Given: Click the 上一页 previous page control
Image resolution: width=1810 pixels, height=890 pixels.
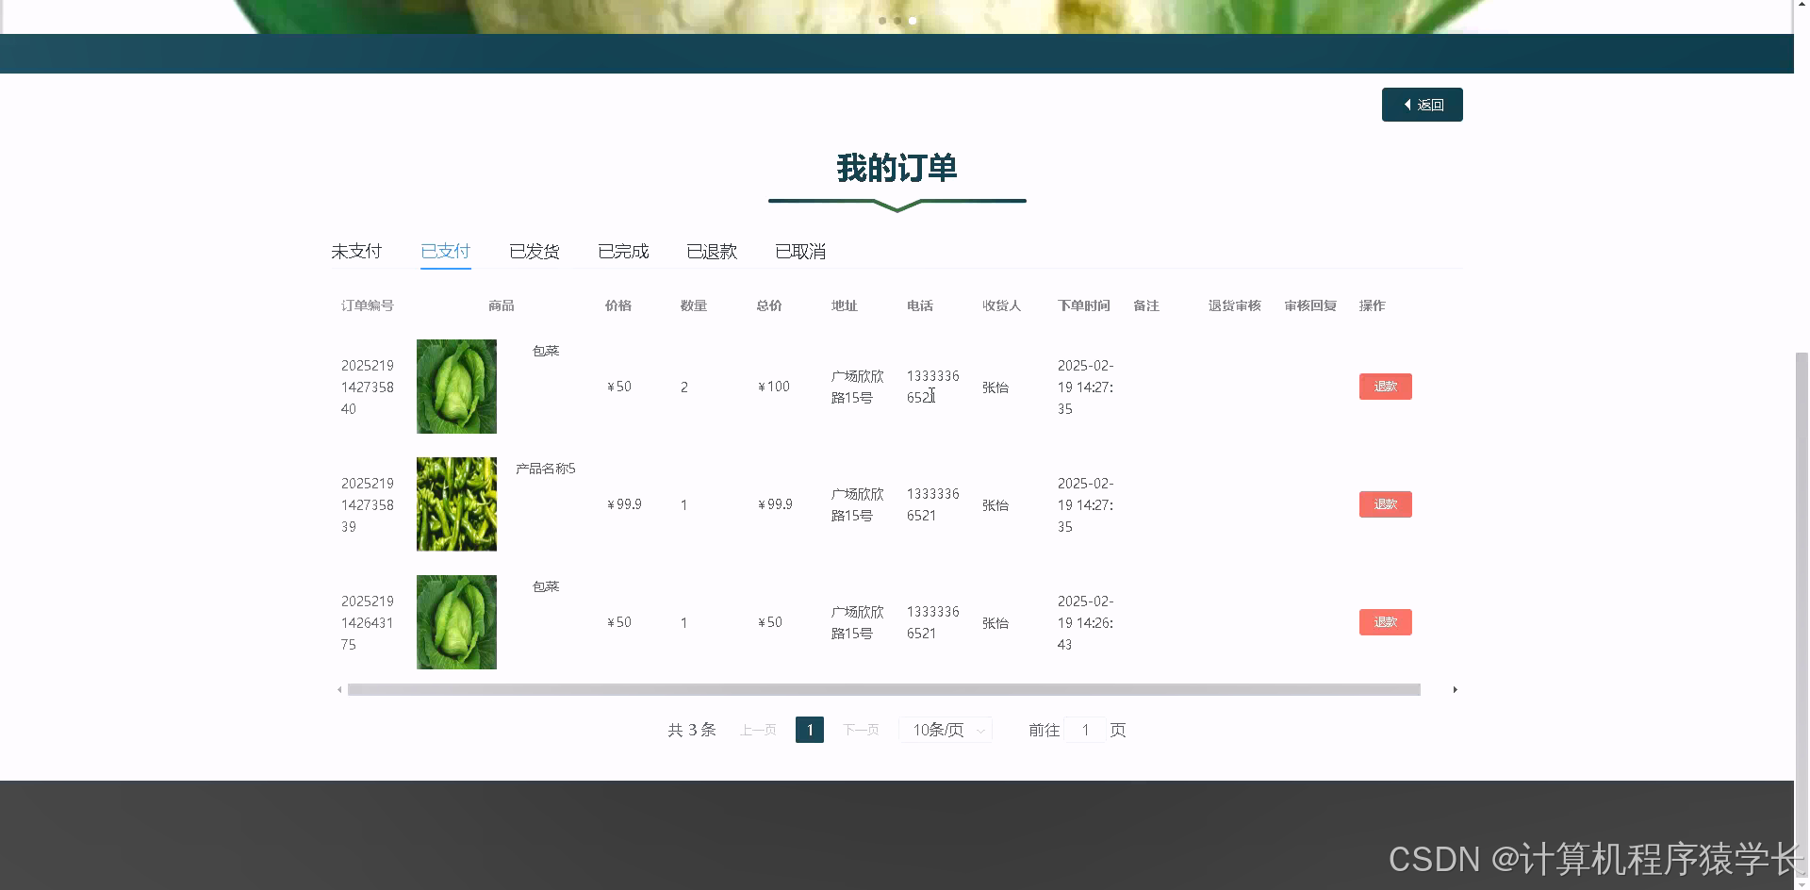Looking at the screenshot, I should pyautogui.click(x=757, y=729).
